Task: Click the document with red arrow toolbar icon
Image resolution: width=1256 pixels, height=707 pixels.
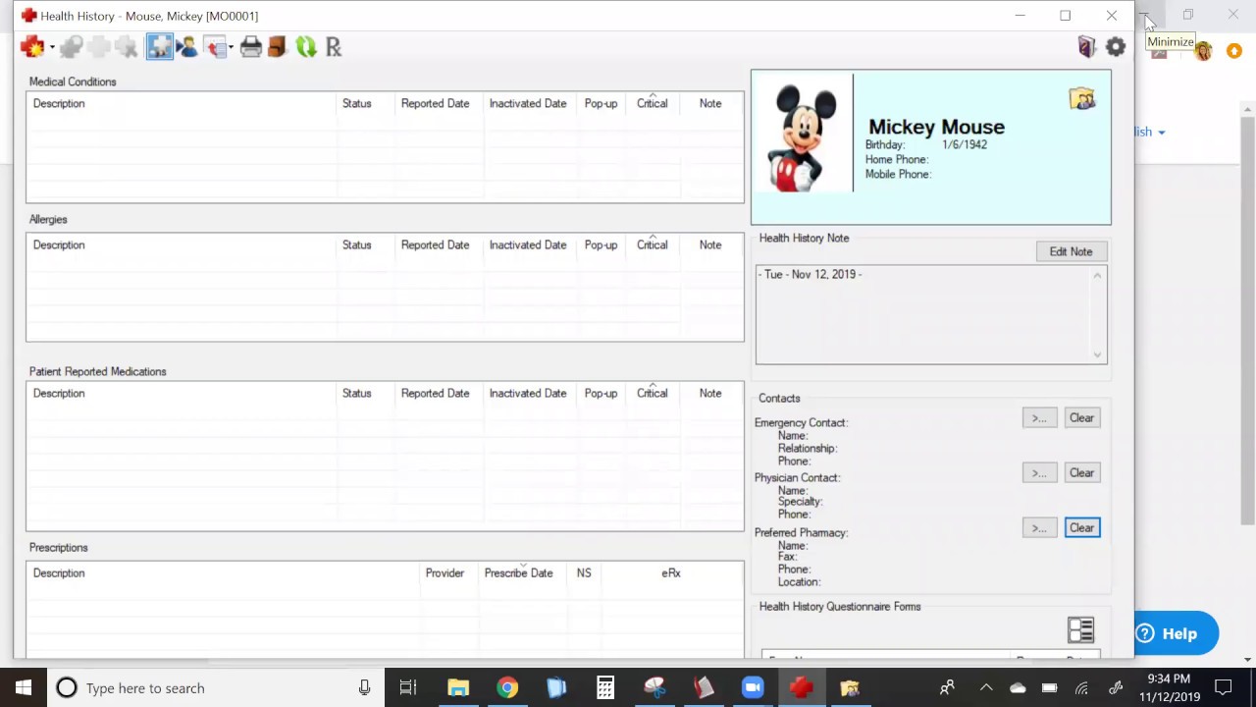Action: 215,47
